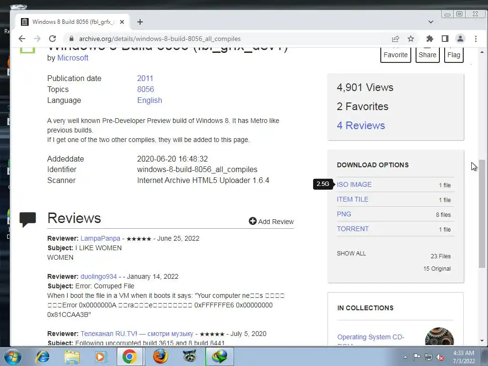Click the network tray icon
This screenshot has height=366, width=488.
(x=428, y=357)
